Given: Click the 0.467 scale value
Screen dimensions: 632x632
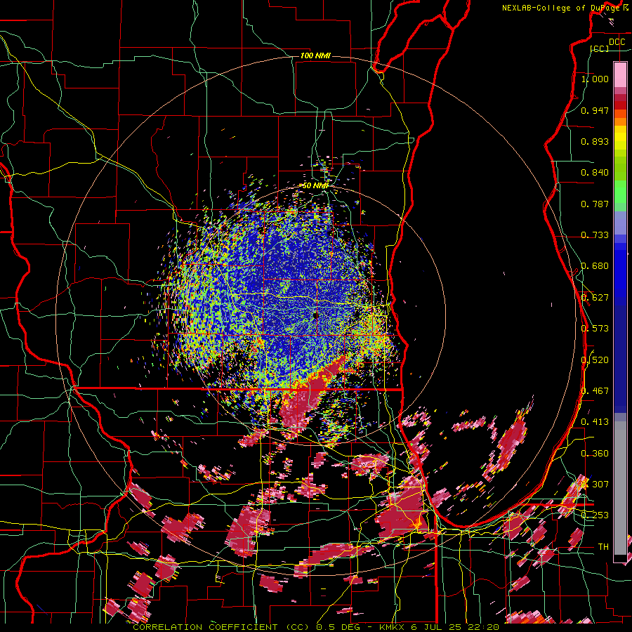Looking at the screenshot, I should pos(595,391).
